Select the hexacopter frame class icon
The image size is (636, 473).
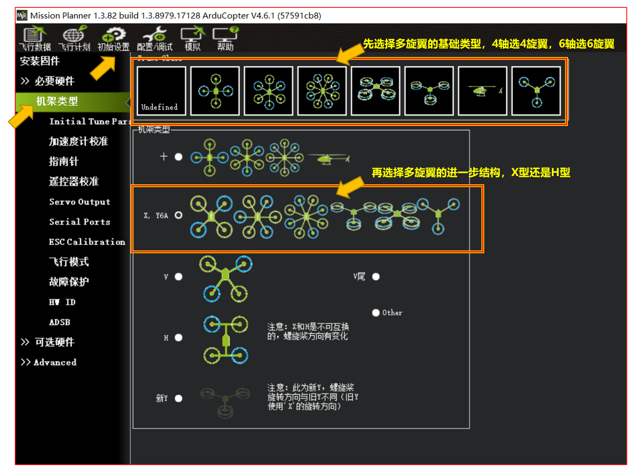[269, 91]
